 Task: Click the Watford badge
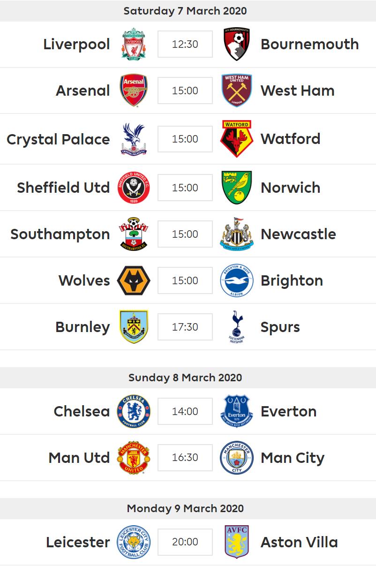pyautogui.click(x=237, y=139)
